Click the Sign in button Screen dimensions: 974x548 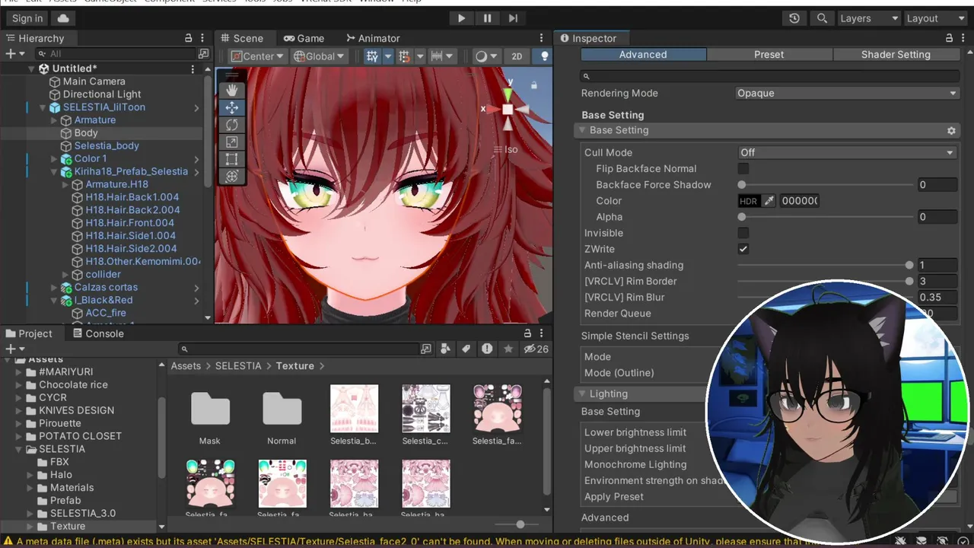27,18
